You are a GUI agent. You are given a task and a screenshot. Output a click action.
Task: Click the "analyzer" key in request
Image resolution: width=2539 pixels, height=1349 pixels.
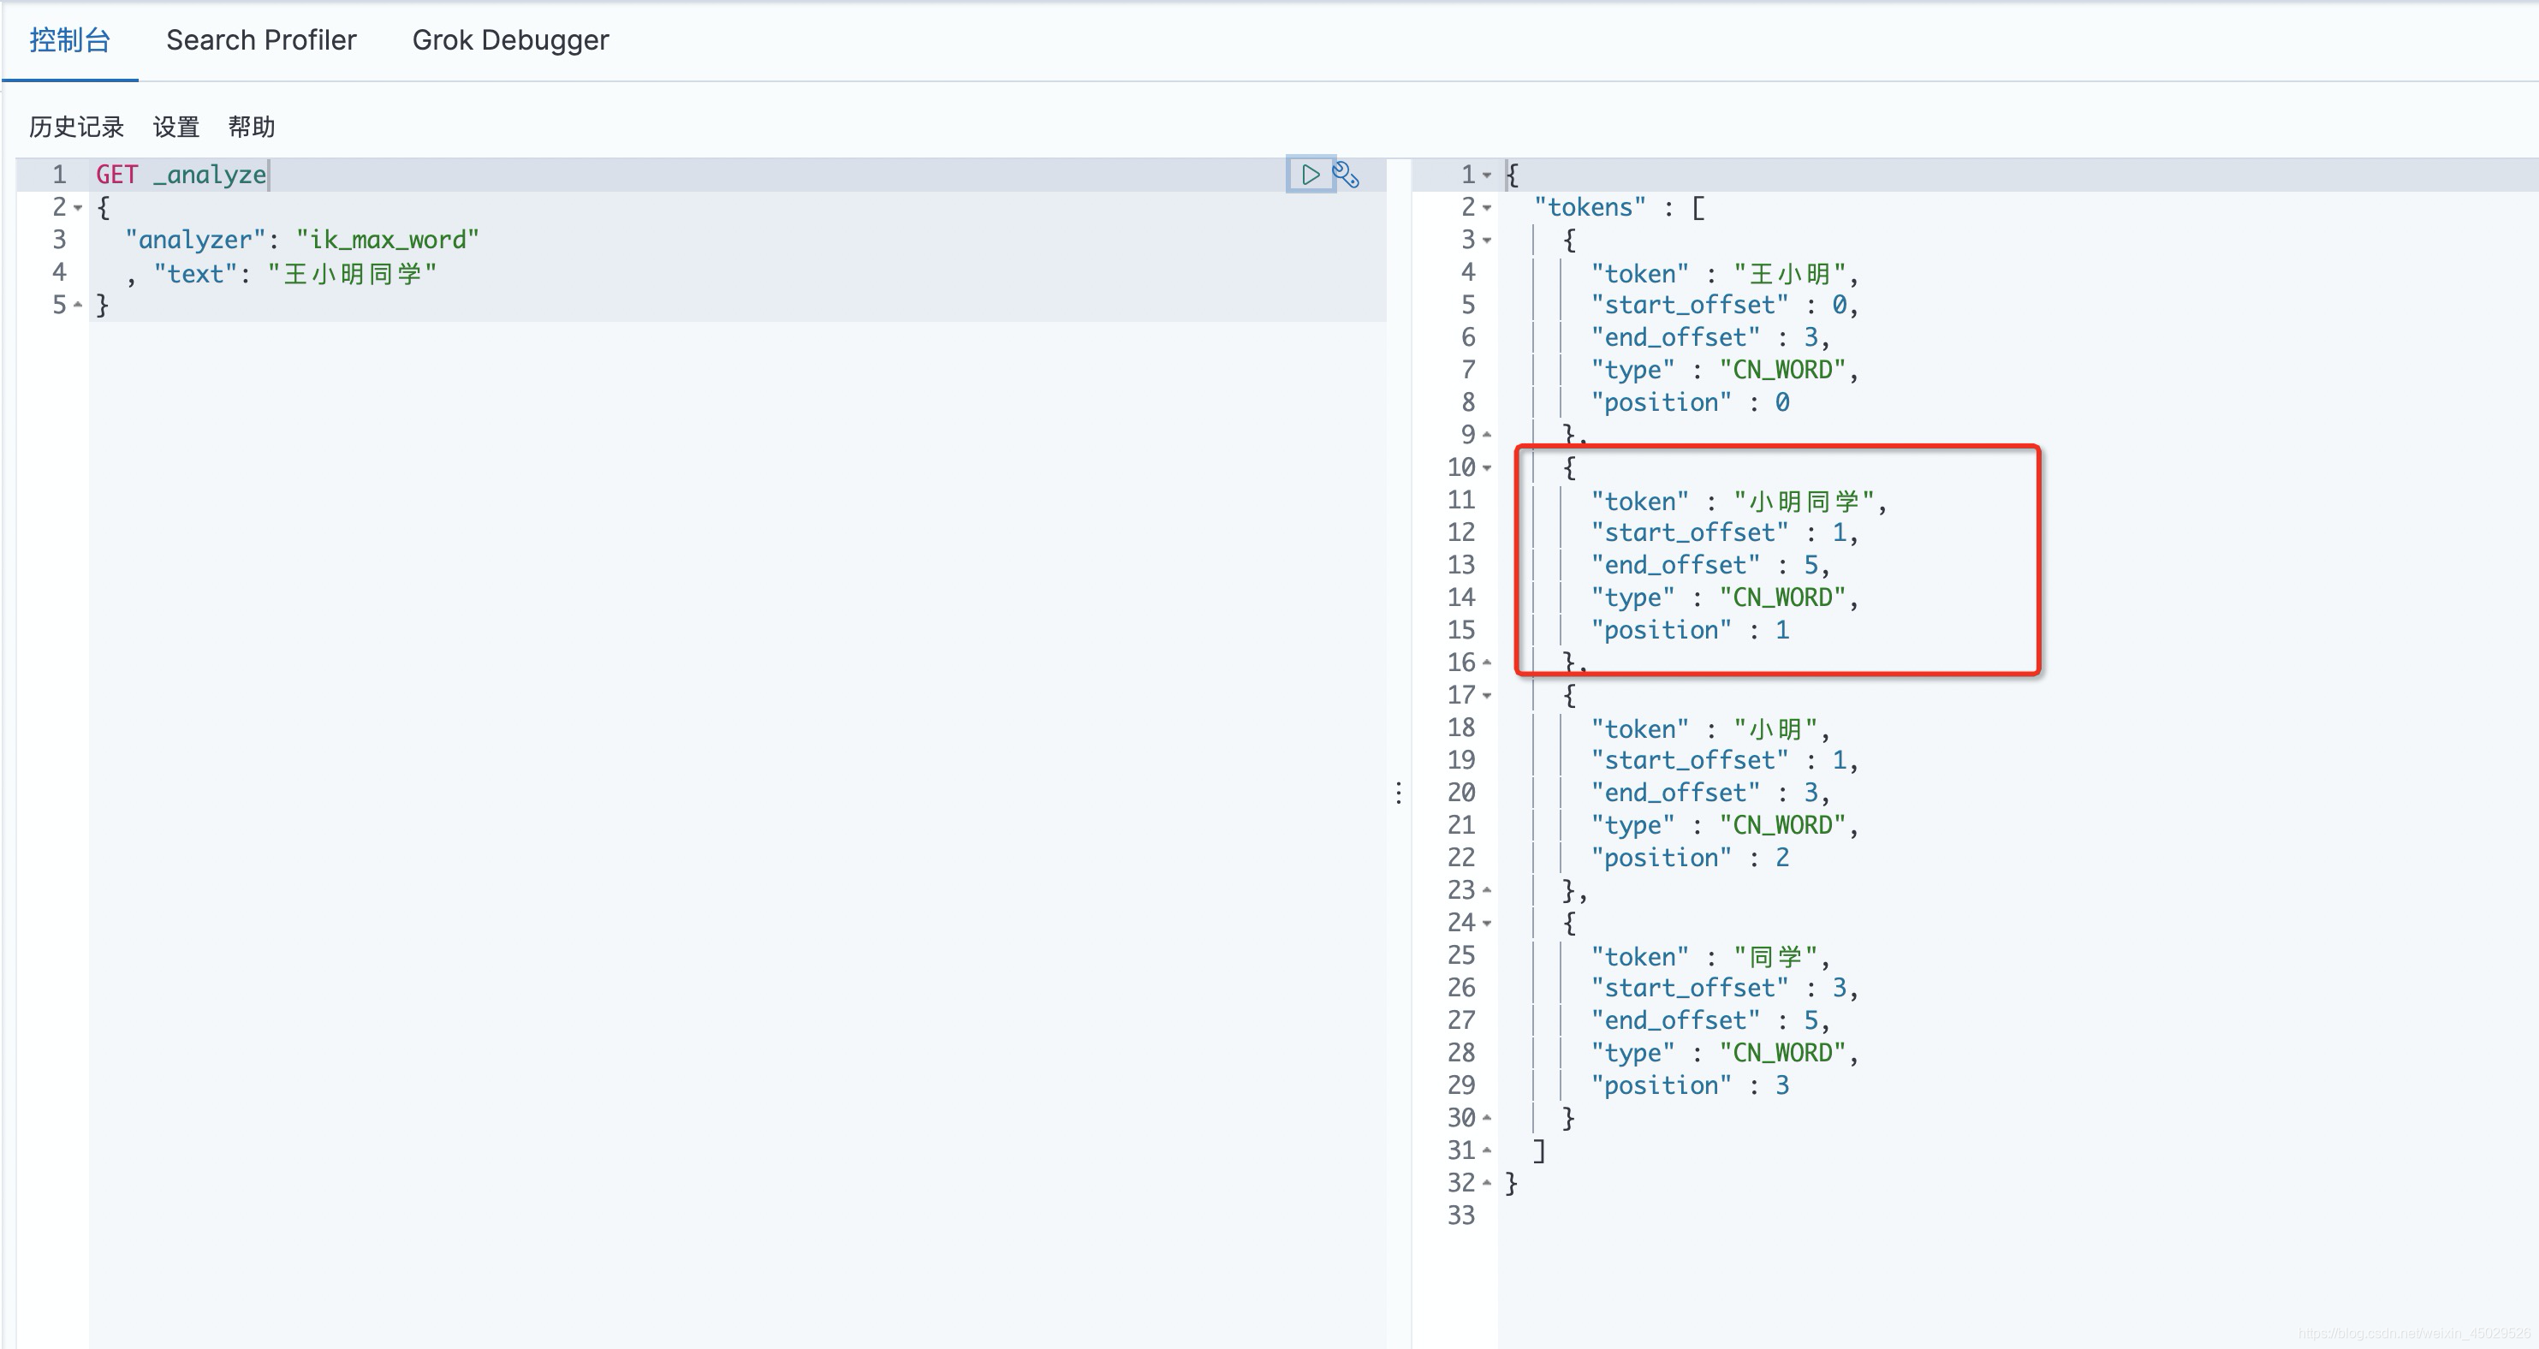(x=195, y=241)
